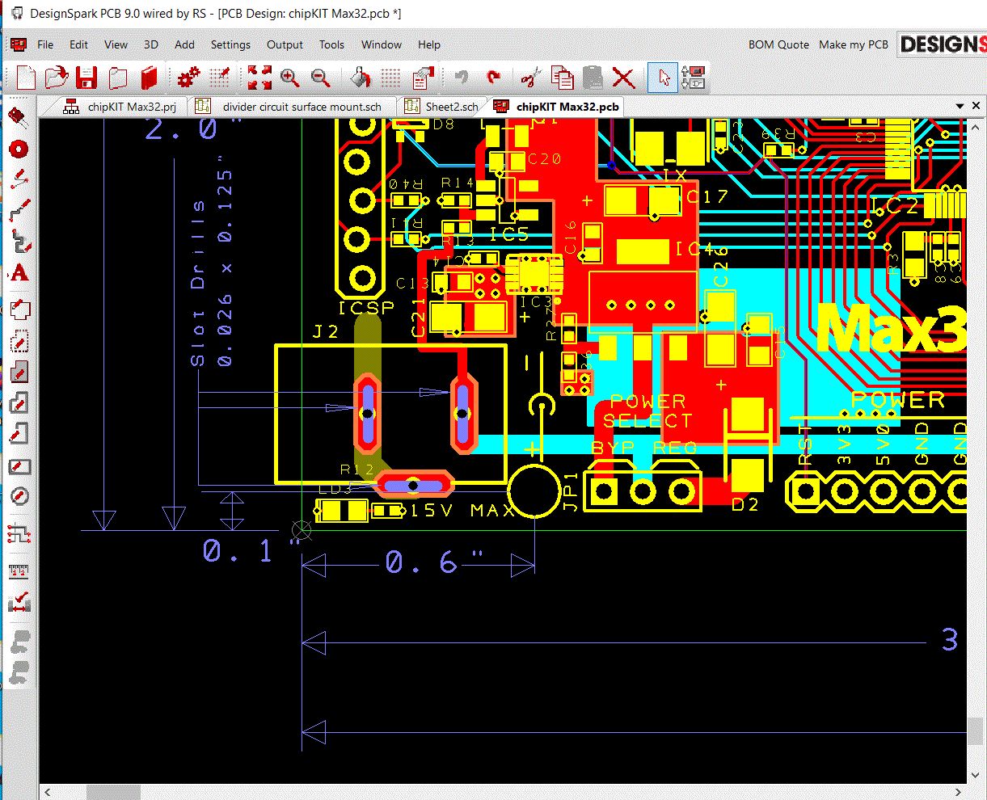The image size is (987, 800).
Task: Toggle the Select mode arrow tool
Action: [x=663, y=78]
